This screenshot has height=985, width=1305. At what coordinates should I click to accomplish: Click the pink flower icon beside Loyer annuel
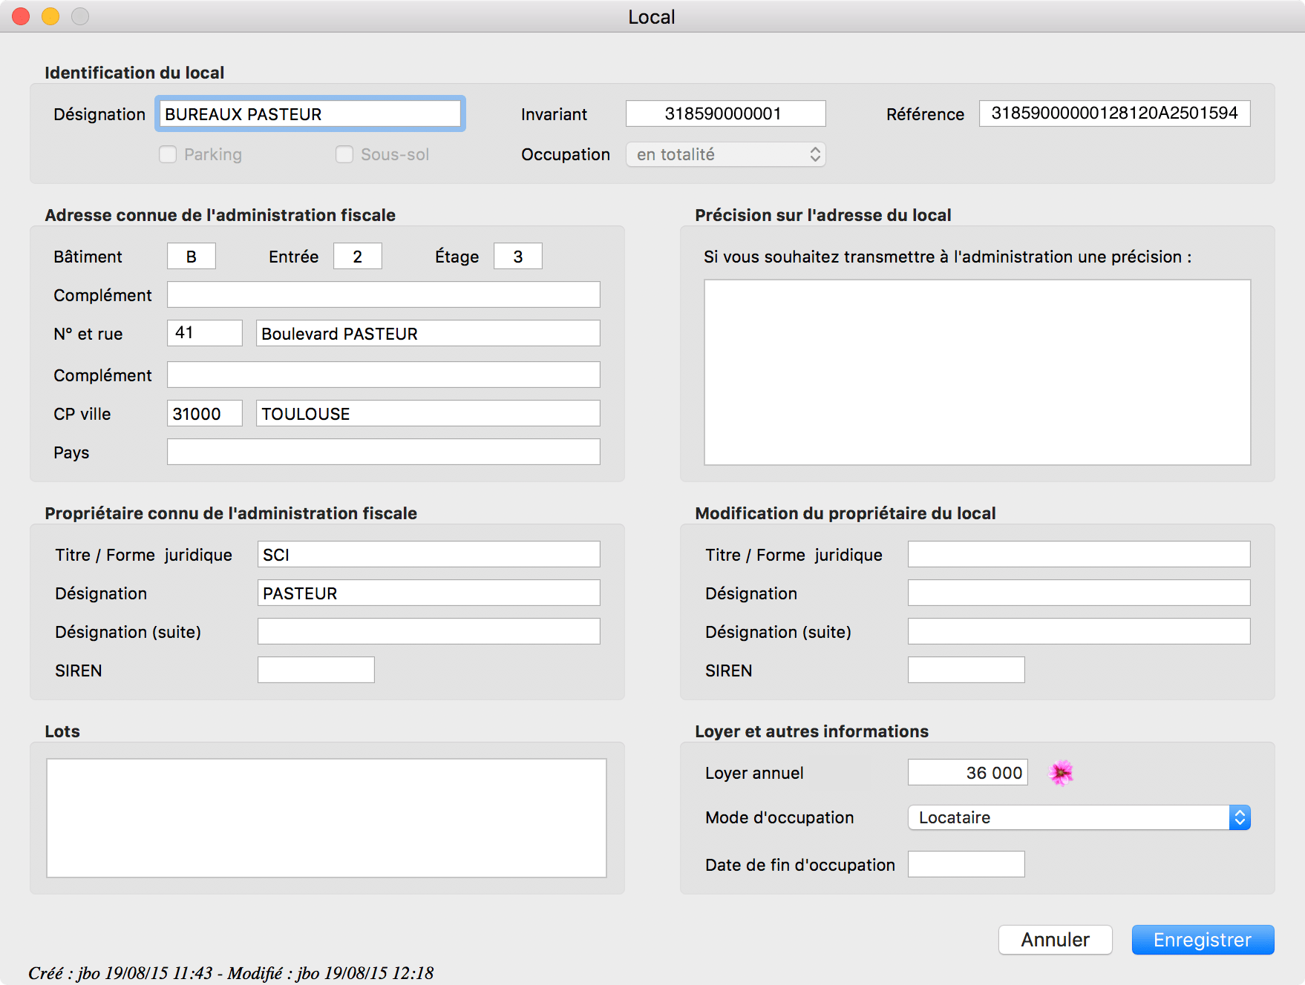1061,773
